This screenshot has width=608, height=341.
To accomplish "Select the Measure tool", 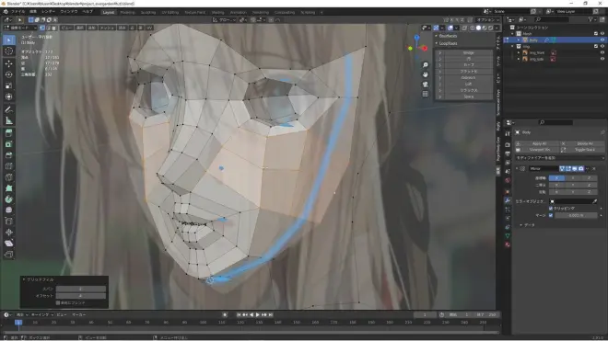I will (x=9, y=120).
